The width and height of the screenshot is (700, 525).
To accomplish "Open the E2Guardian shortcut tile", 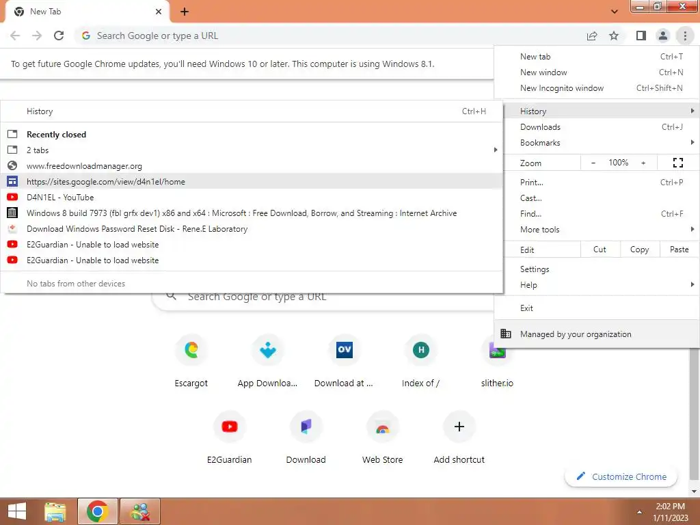I will tap(230, 438).
